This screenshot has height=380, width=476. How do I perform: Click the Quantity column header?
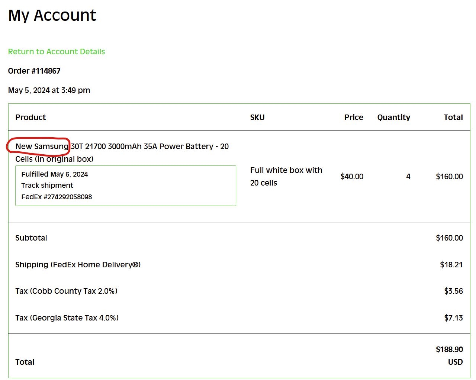[394, 117]
